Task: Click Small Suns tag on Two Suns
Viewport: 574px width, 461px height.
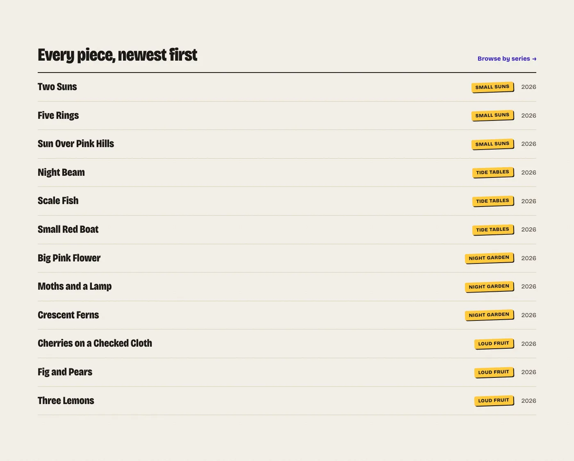Action: click(492, 87)
